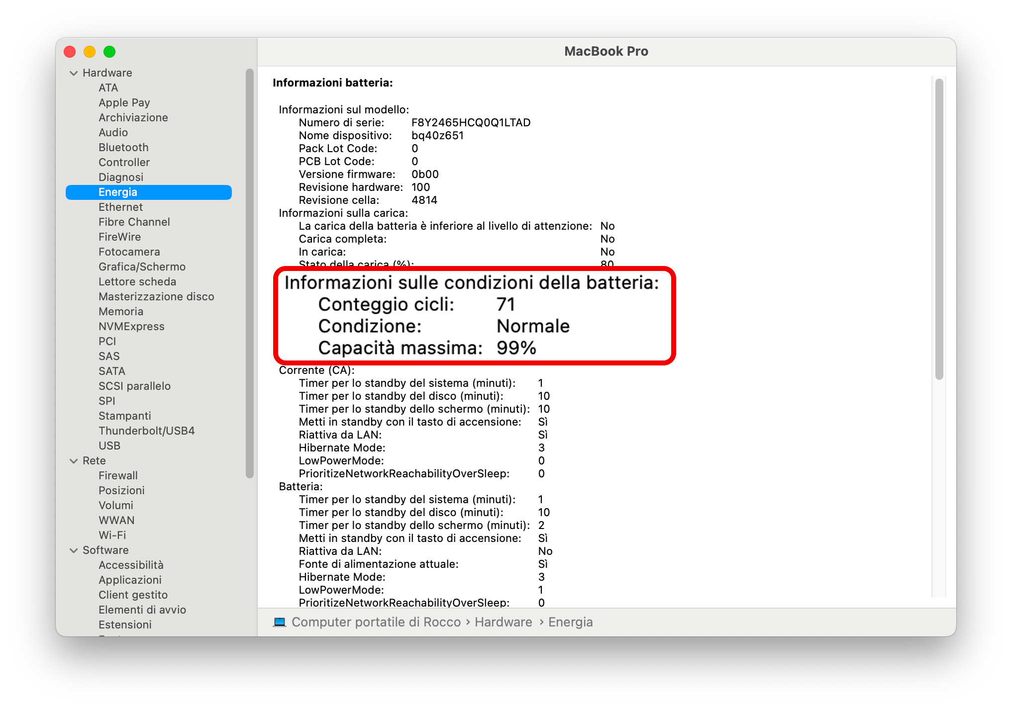The height and width of the screenshot is (710, 1012).
Task: Open Fotocamera hardware info
Action: (129, 252)
